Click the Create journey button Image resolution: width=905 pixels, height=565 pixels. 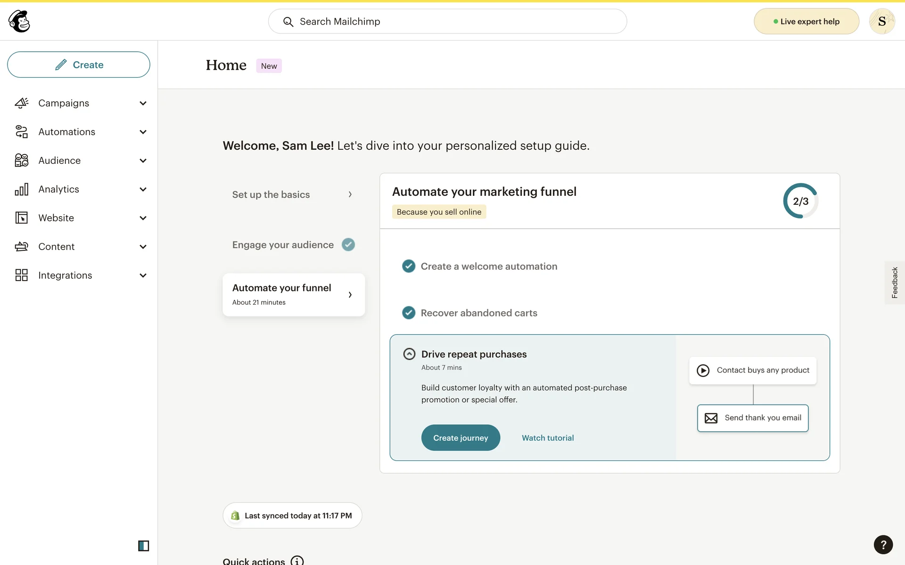coord(460,438)
